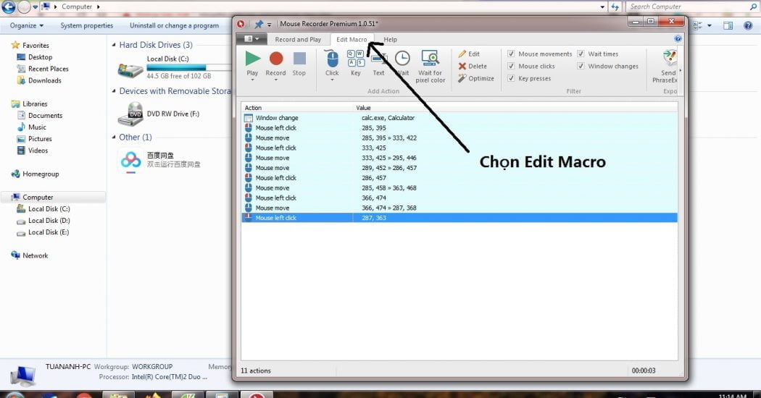Halt recording using the Stop icon
The height and width of the screenshot is (398, 761).
299,59
